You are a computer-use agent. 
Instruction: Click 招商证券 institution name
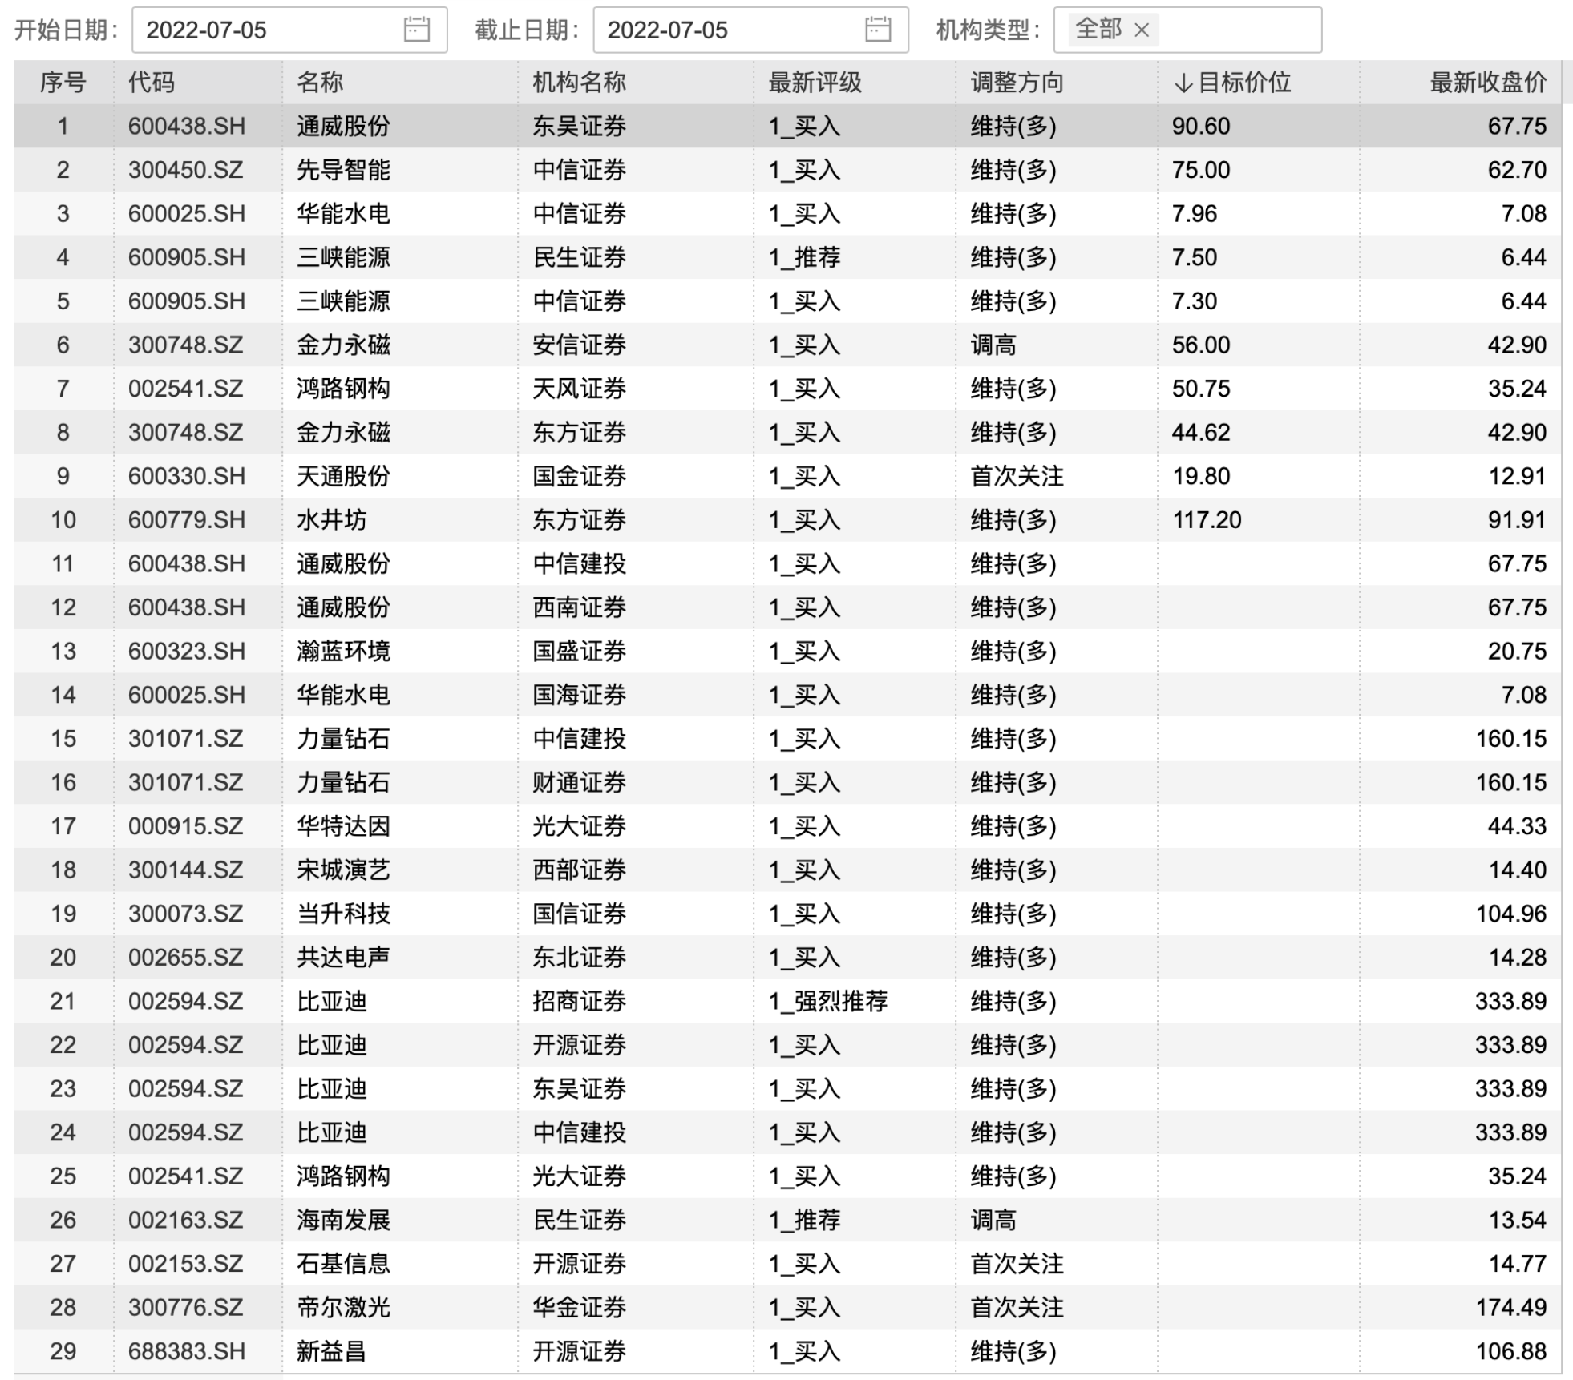[579, 1001]
